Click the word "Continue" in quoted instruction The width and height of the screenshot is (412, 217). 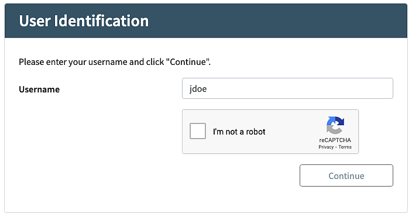point(188,62)
